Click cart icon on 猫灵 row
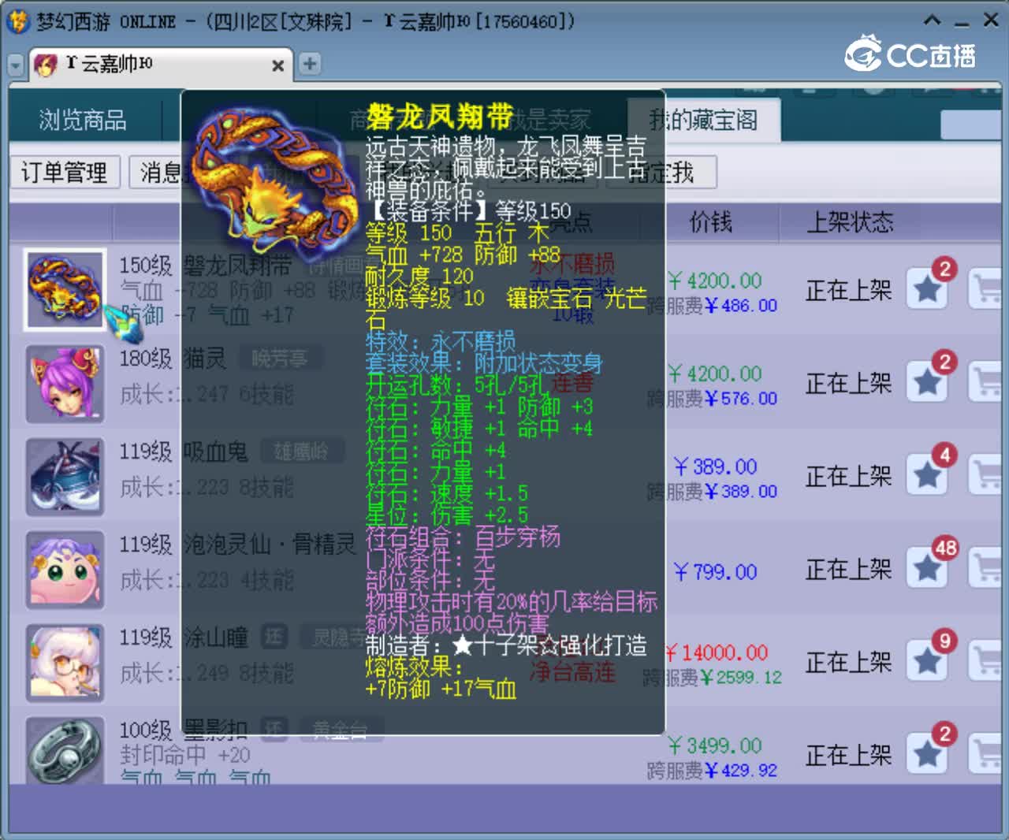 985,383
